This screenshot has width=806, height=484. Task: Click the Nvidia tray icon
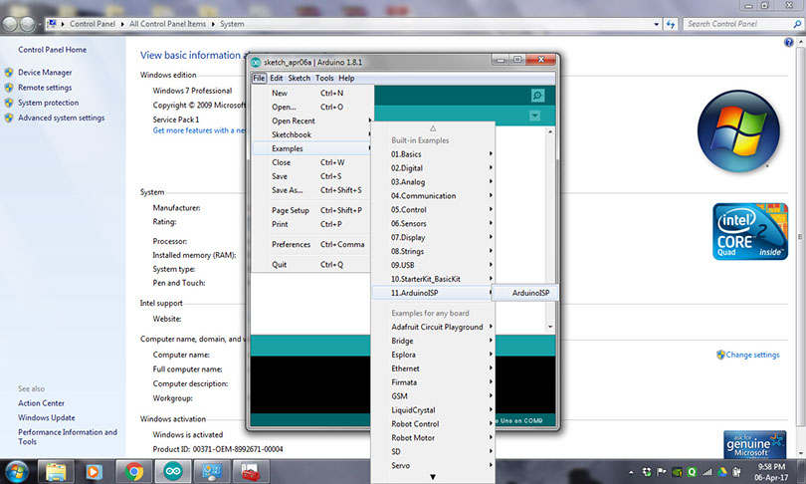[x=677, y=471]
